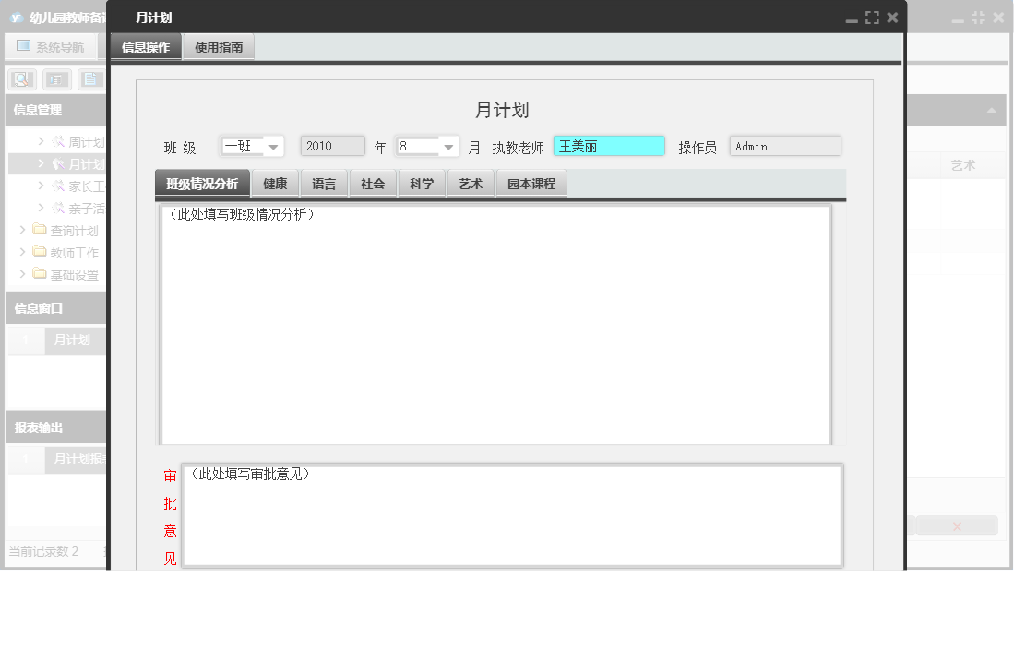Click the 审批意见 text area
This screenshot has width=1014, height=660.
coord(513,515)
